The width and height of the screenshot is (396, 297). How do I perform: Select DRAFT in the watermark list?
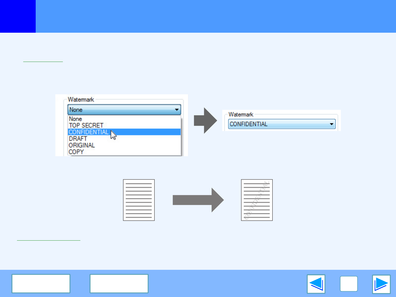coord(78,139)
